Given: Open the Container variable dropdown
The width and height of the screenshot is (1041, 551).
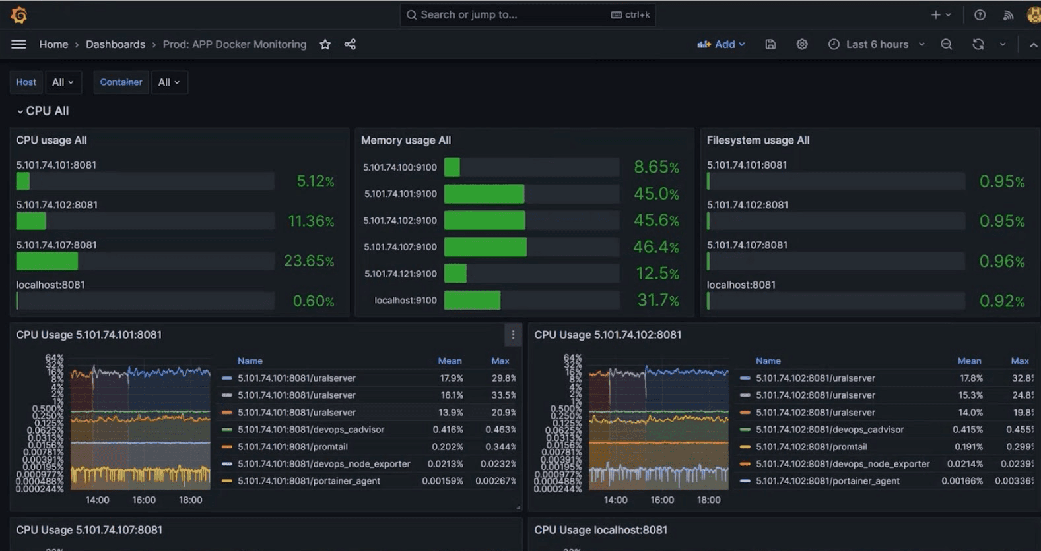Looking at the screenshot, I should (169, 82).
